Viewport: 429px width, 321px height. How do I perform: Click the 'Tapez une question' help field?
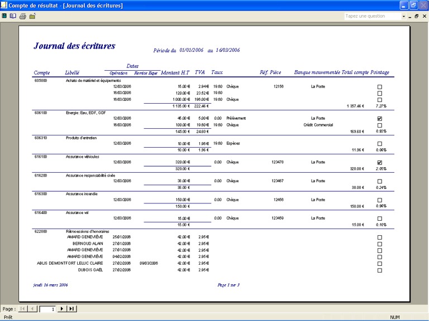(373, 16)
